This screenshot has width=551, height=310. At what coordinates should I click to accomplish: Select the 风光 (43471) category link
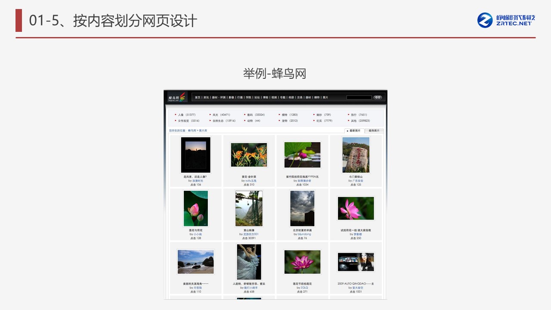pos(221,115)
